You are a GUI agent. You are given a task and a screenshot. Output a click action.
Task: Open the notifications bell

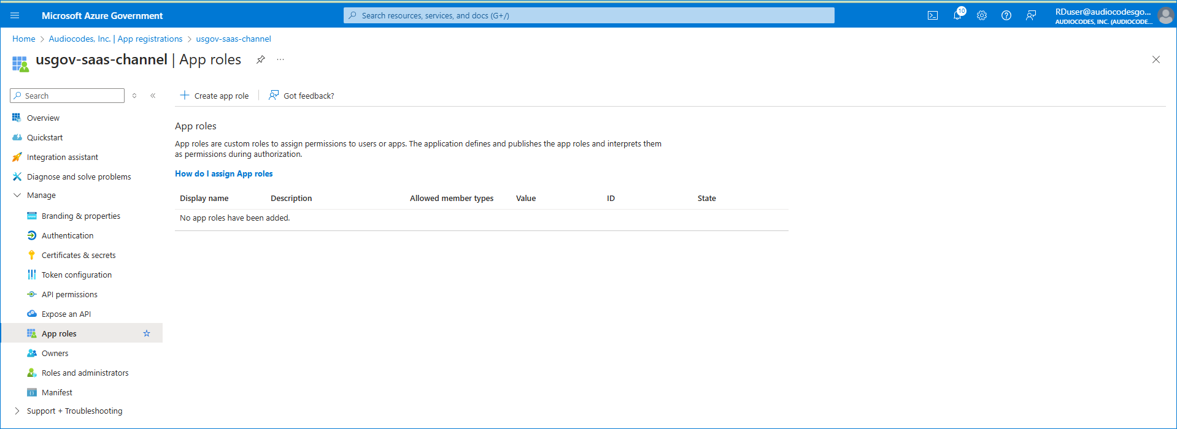[957, 15]
